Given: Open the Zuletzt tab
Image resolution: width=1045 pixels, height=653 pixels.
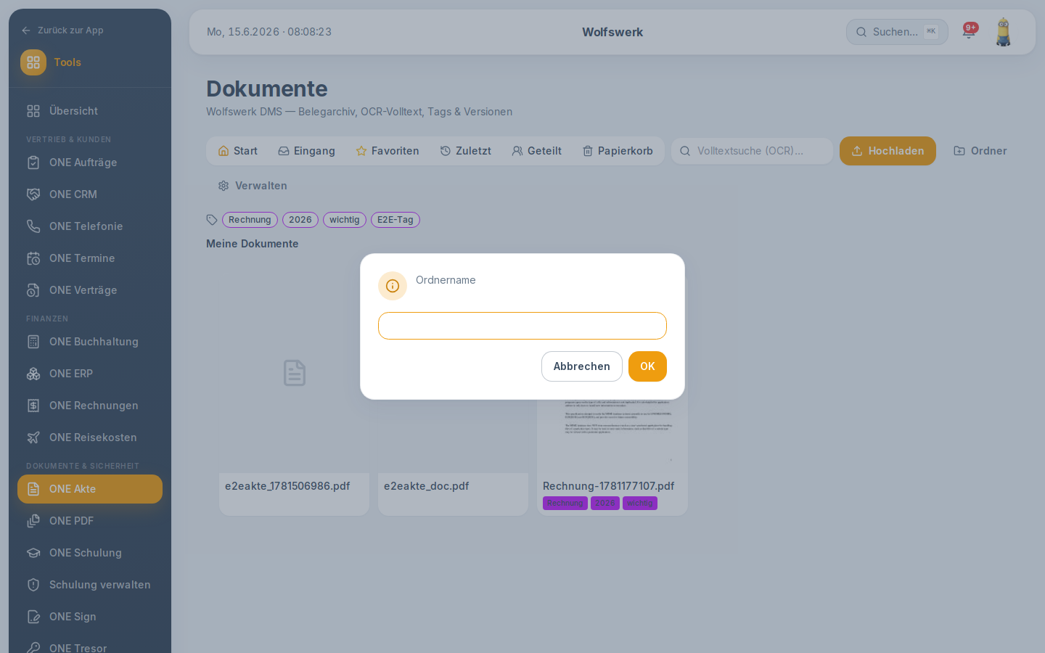Looking at the screenshot, I should tap(466, 151).
